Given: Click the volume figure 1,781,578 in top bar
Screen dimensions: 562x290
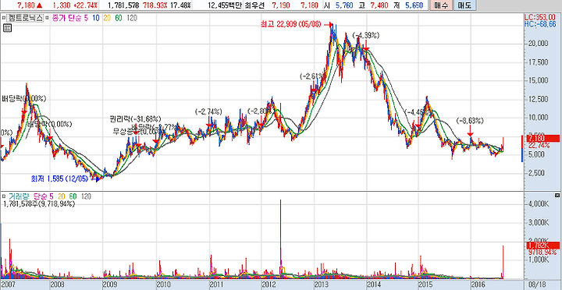Looking at the screenshot, I should [x=123, y=5].
